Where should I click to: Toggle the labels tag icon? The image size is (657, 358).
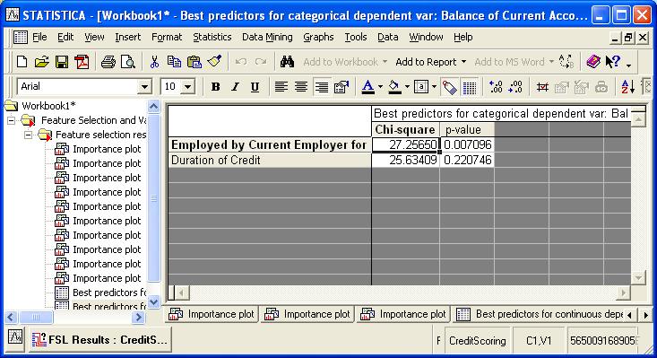click(x=449, y=87)
